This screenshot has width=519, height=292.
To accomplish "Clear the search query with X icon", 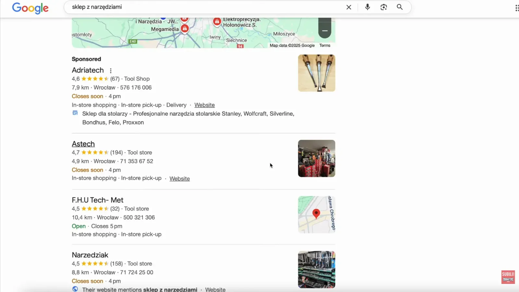I will 349,7.
